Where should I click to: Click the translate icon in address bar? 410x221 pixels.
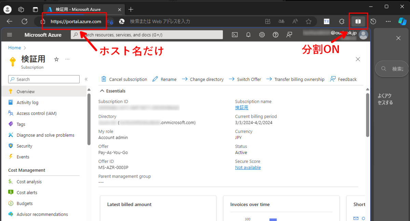(282, 21)
